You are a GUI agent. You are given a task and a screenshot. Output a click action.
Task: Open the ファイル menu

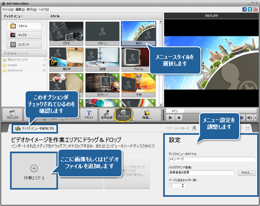click(8, 9)
